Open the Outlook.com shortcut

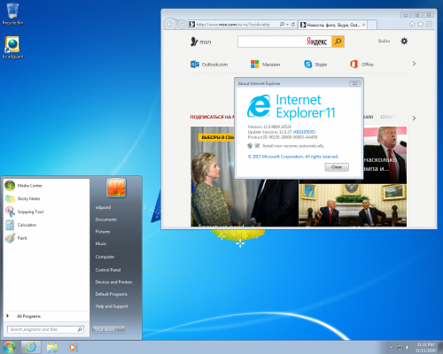click(x=209, y=64)
